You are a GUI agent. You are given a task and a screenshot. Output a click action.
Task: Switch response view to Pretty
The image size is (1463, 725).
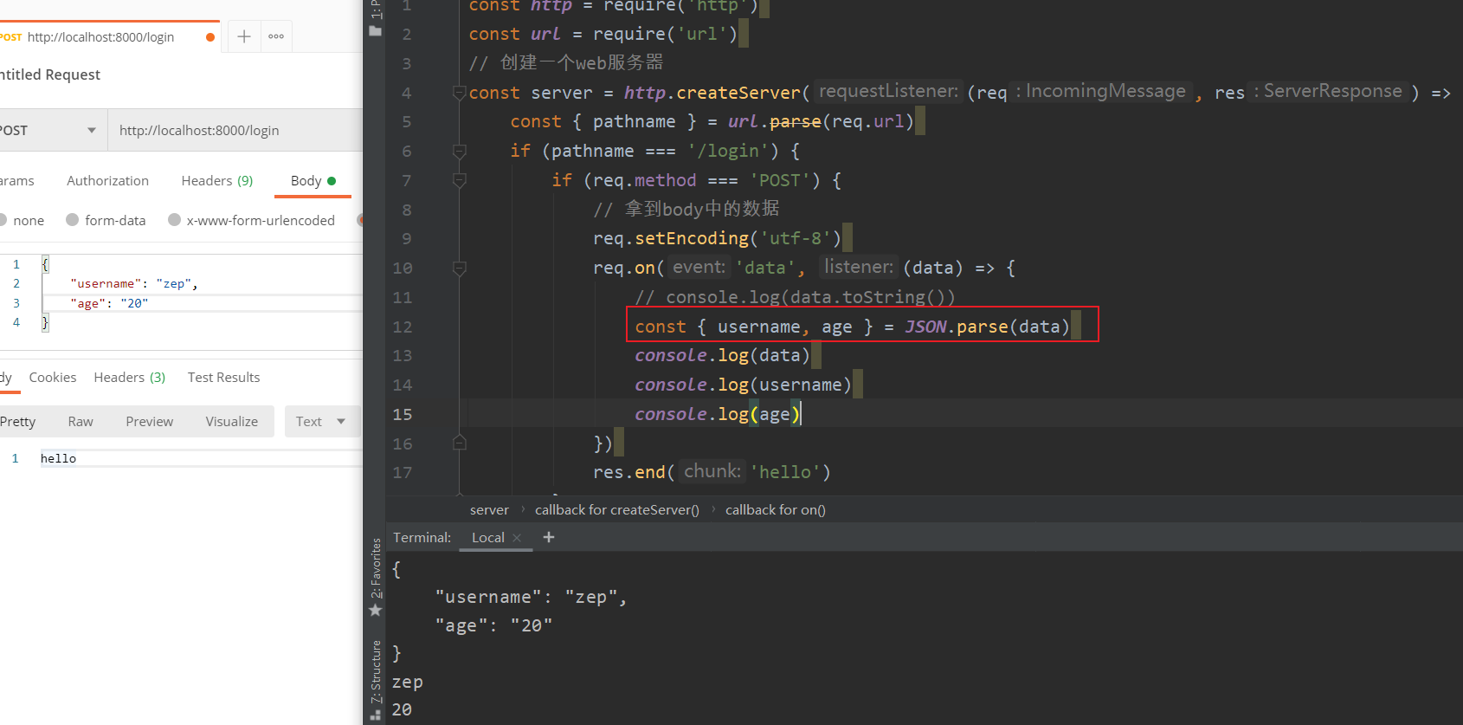[18, 421]
